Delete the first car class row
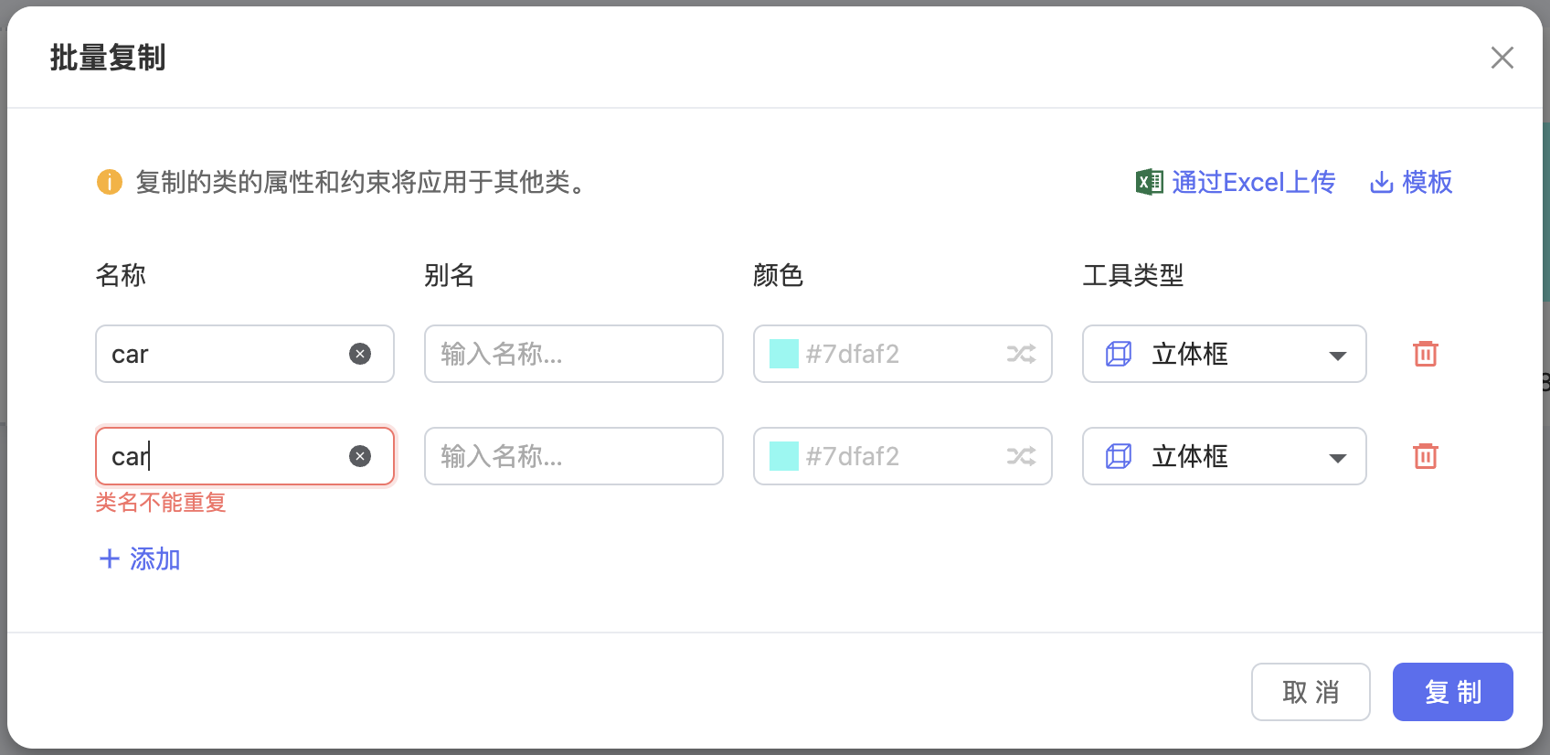The height and width of the screenshot is (755, 1550). click(1425, 354)
